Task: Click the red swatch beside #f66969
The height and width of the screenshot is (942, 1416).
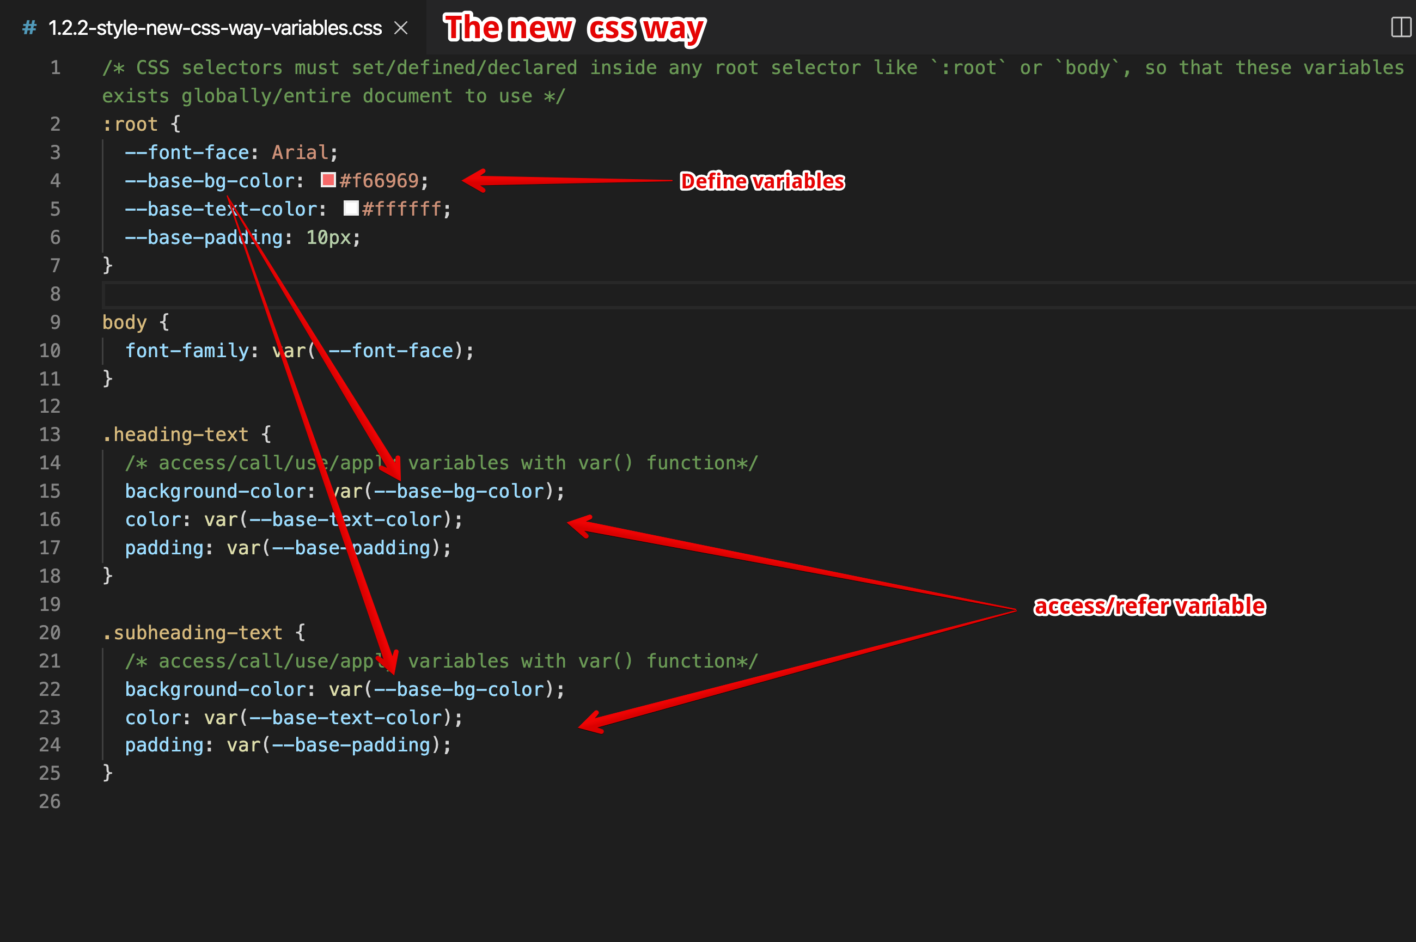Action: click(x=328, y=180)
